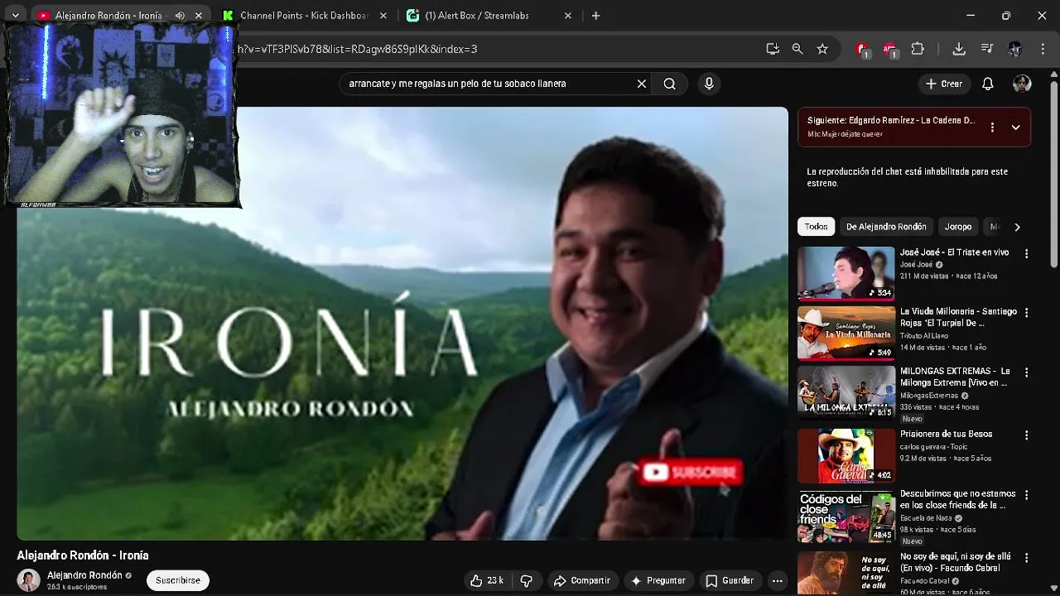The image size is (1060, 596).
Task: Click the Ironía video player
Action: point(402,324)
